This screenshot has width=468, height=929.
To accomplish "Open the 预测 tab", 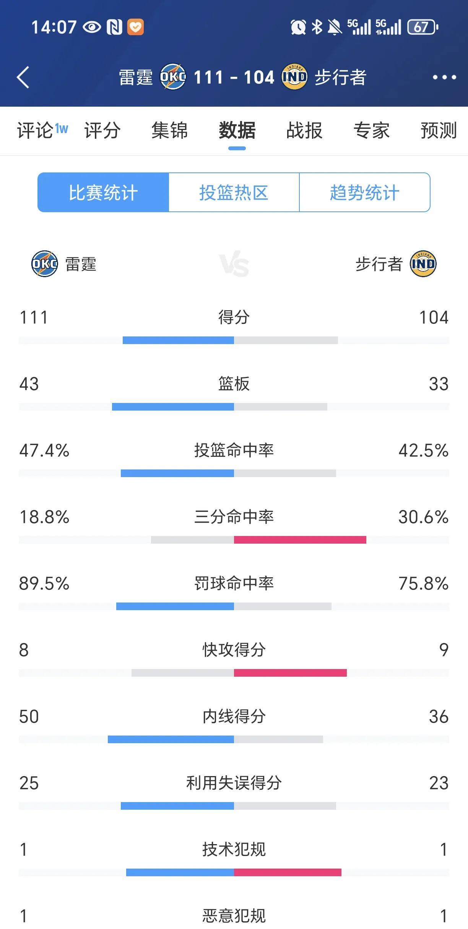I will click(x=439, y=130).
